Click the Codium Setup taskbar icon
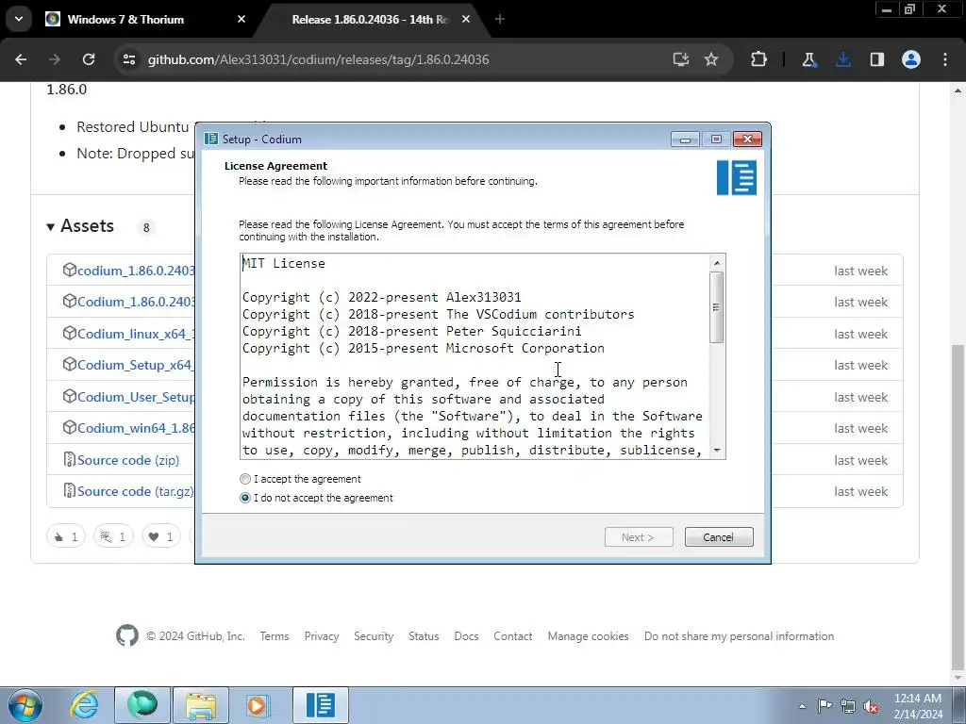The width and height of the screenshot is (966, 724). pyautogui.click(x=321, y=705)
